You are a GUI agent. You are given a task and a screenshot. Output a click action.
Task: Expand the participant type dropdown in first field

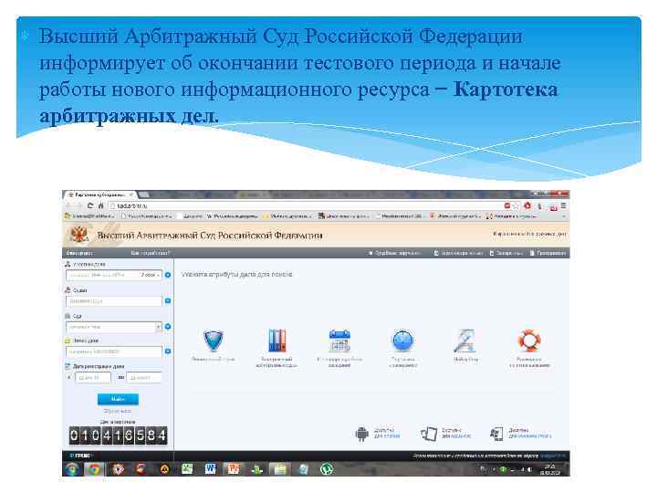[151, 275]
